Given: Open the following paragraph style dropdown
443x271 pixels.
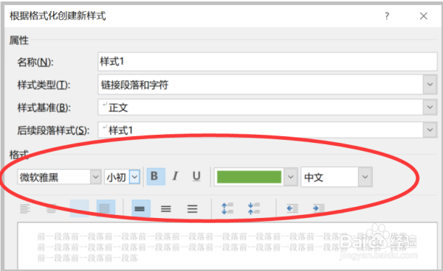Looking at the screenshot, I should [430, 130].
